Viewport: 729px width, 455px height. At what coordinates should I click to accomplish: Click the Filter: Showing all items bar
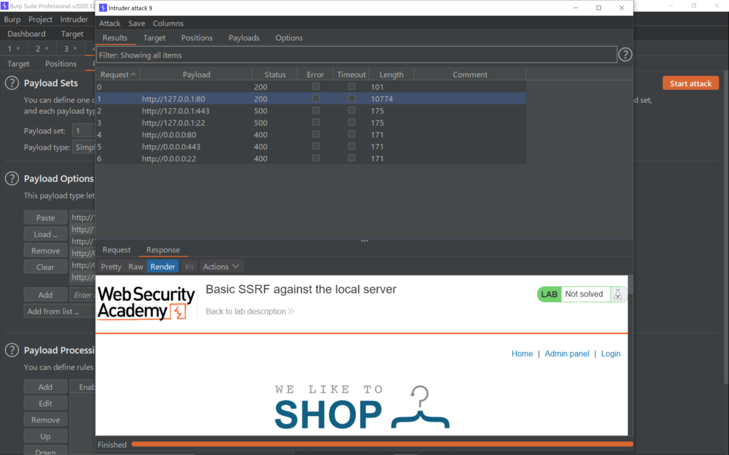[x=357, y=55]
